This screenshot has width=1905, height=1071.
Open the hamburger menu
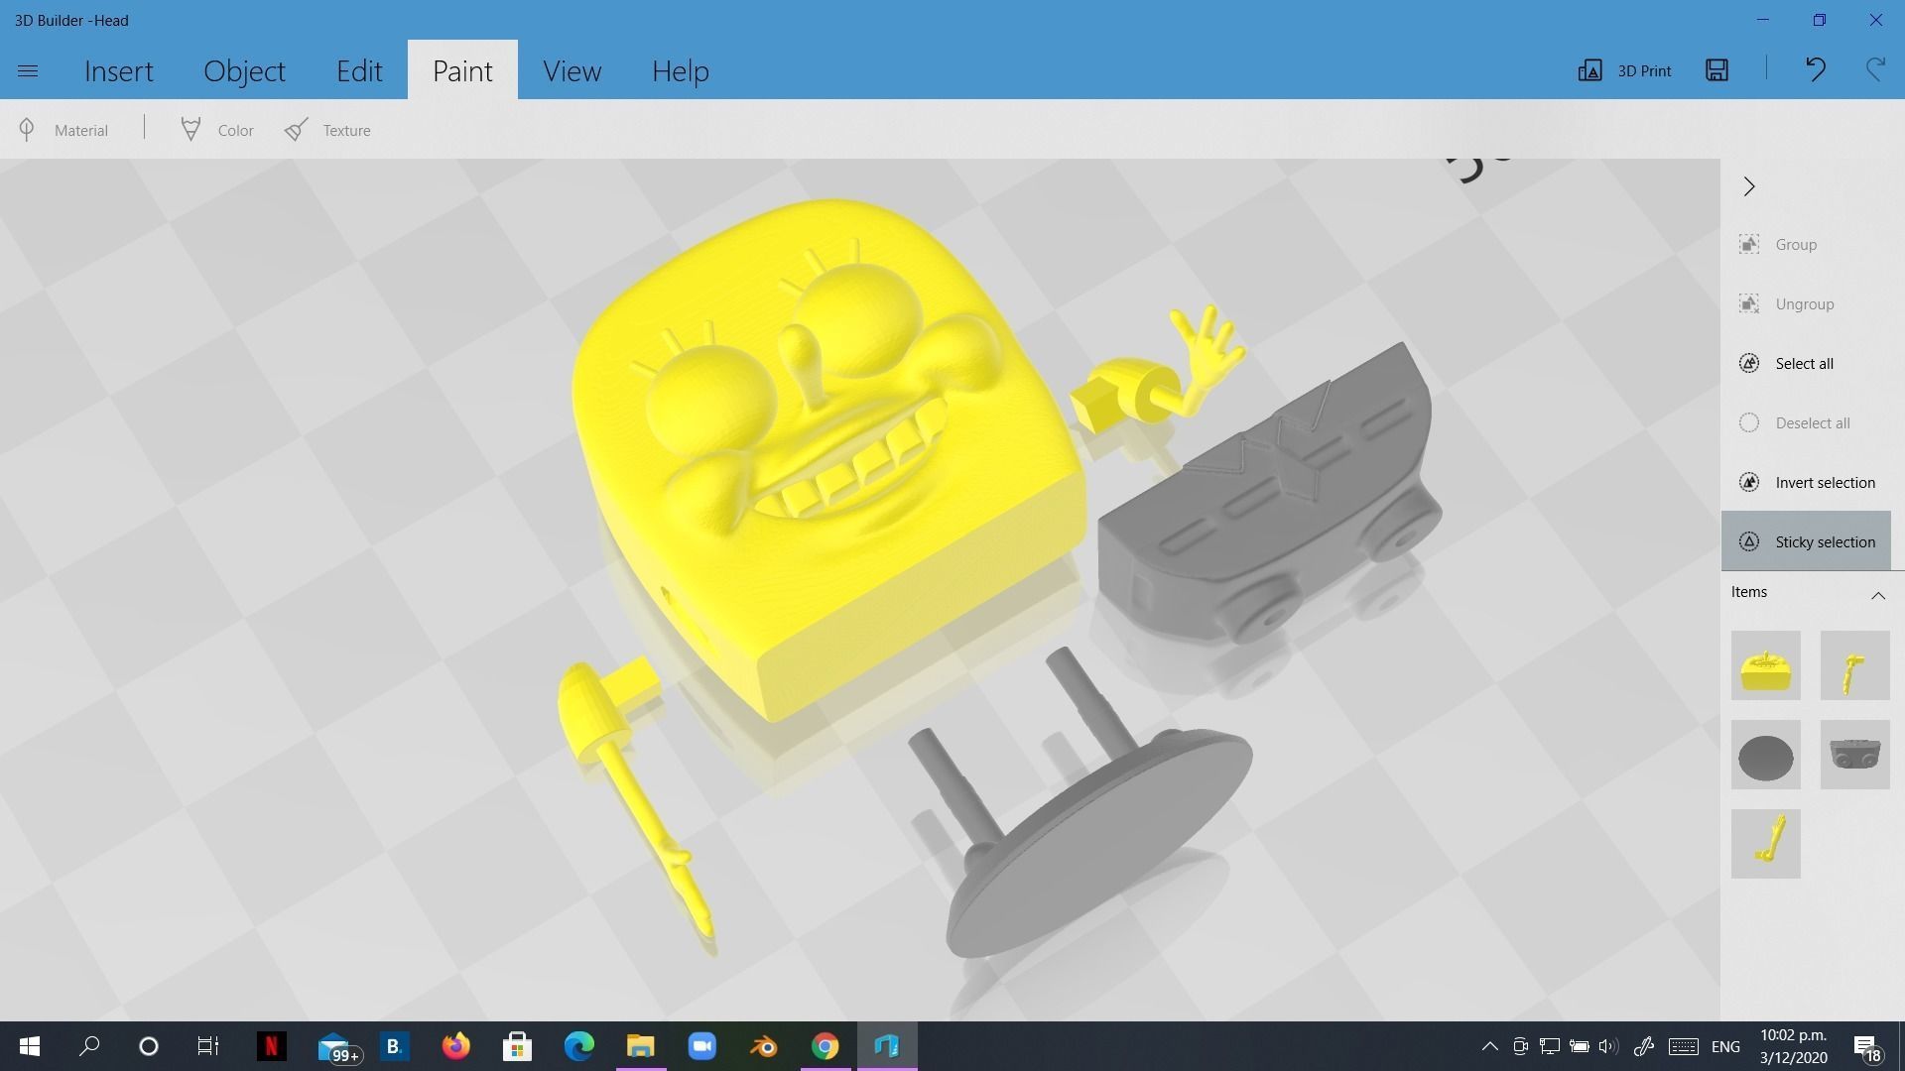[x=28, y=70]
